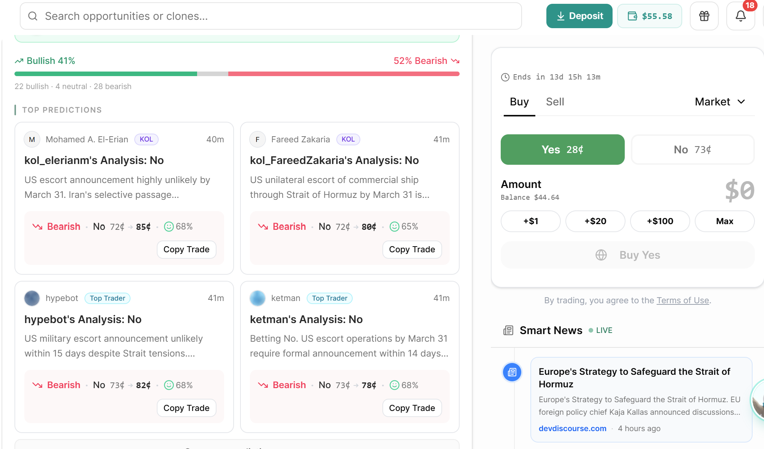Open the gift rewards icon
The width and height of the screenshot is (764, 449).
point(704,16)
